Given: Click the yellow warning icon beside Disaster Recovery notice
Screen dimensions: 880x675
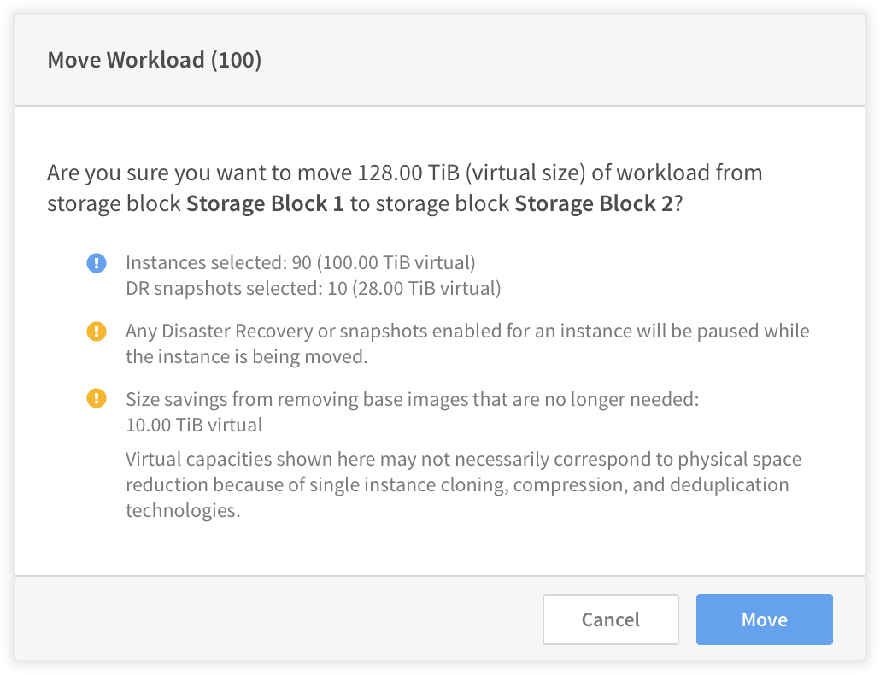Looking at the screenshot, I should pos(97,331).
